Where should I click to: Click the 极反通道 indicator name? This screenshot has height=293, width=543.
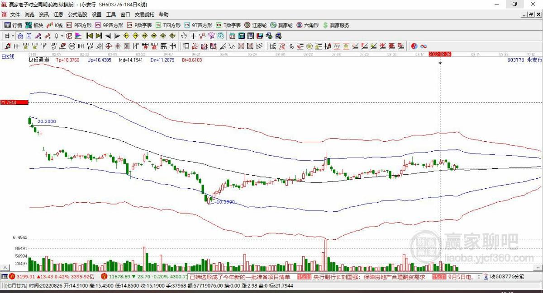[x=38, y=60]
